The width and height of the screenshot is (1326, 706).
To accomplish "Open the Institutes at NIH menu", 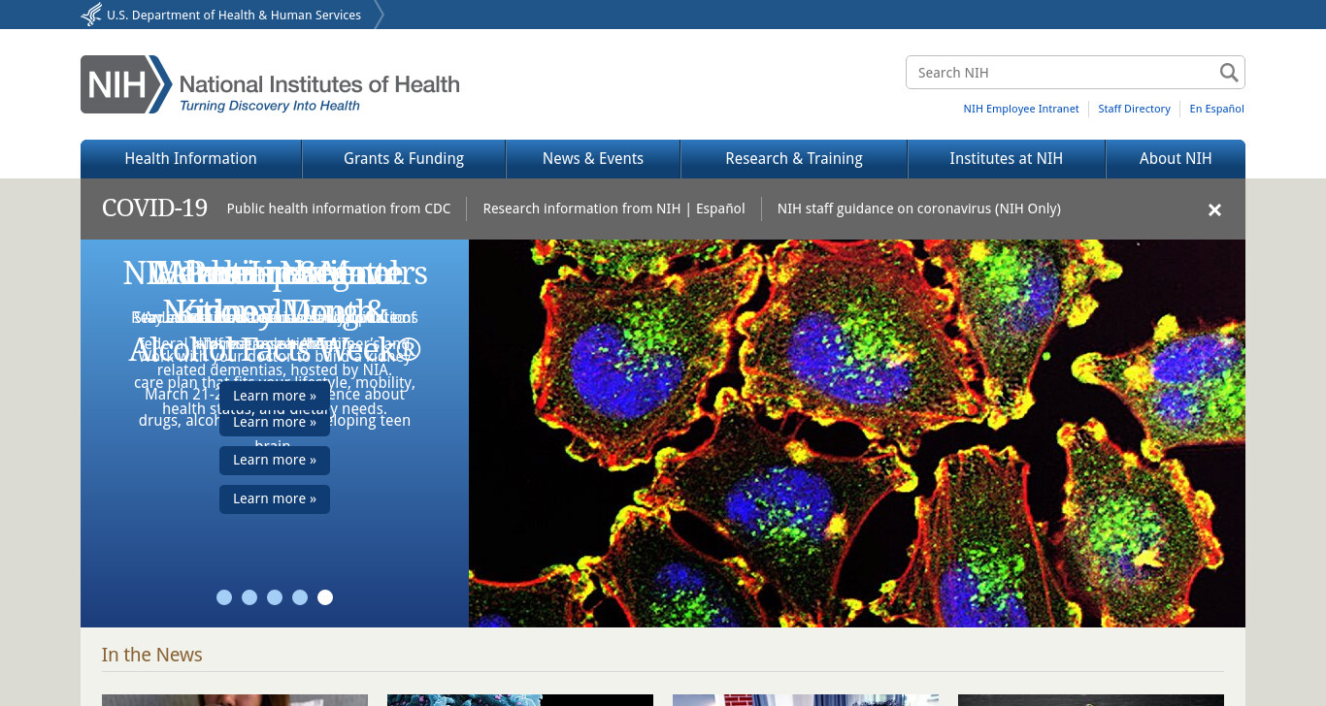I will point(1007,159).
